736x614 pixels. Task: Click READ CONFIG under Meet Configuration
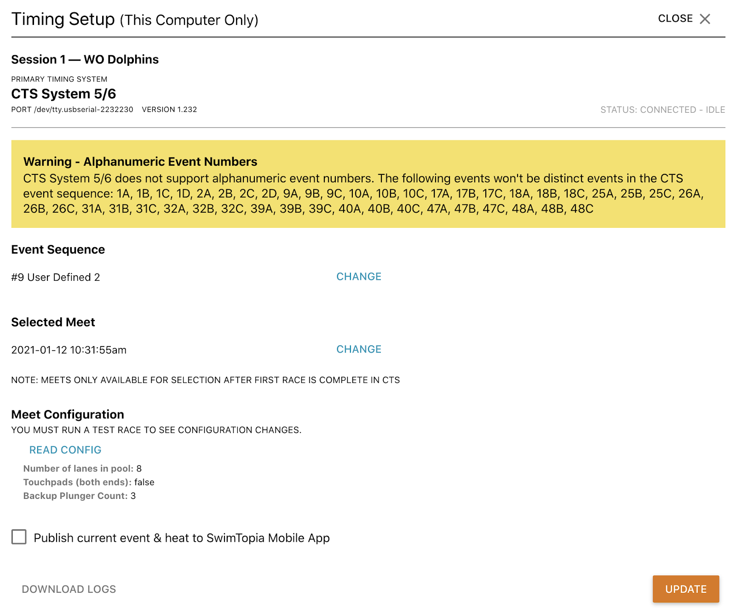(65, 450)
